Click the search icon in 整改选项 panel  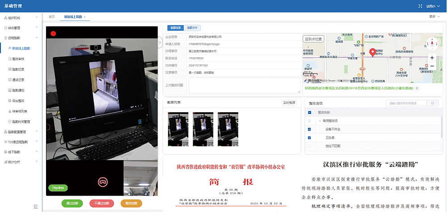click(x=432, y=103)
